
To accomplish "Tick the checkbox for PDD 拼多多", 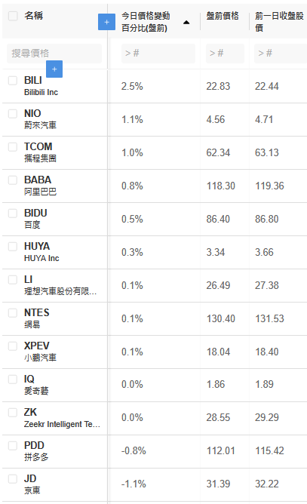I will tap(13, 445).
